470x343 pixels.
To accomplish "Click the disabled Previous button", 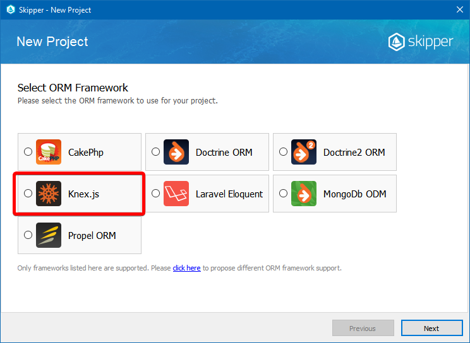I will pos(363,328).
